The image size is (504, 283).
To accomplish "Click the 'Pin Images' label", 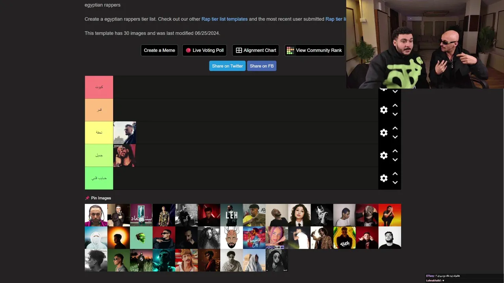I will (101, 198).
